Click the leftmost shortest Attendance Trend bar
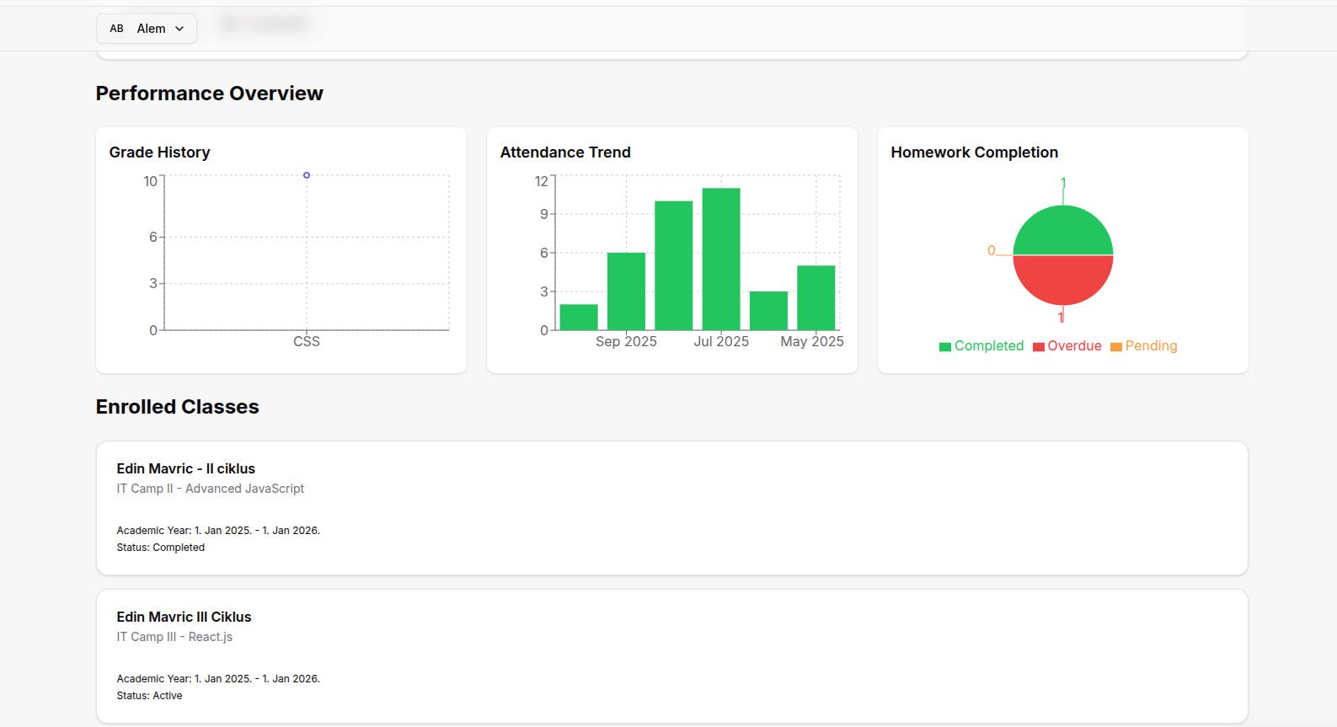This screenshot has height=727, width=1337. pyautogui.click(x=579, y=318)
